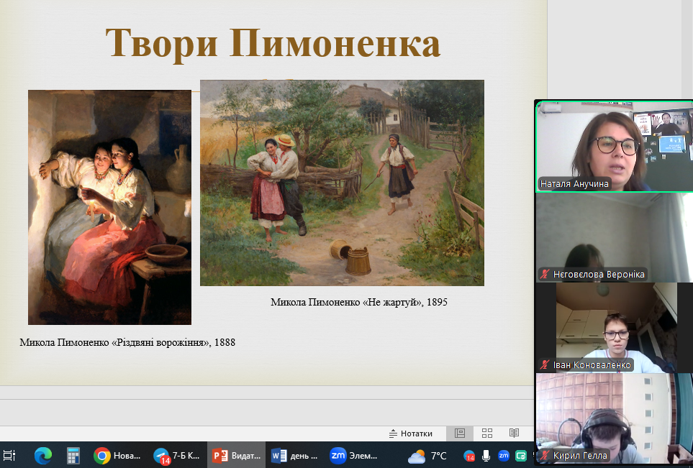The image size is (693, 468).
Task: Switch to the Zoom taskbar button
Action: [x=355, y=455]
